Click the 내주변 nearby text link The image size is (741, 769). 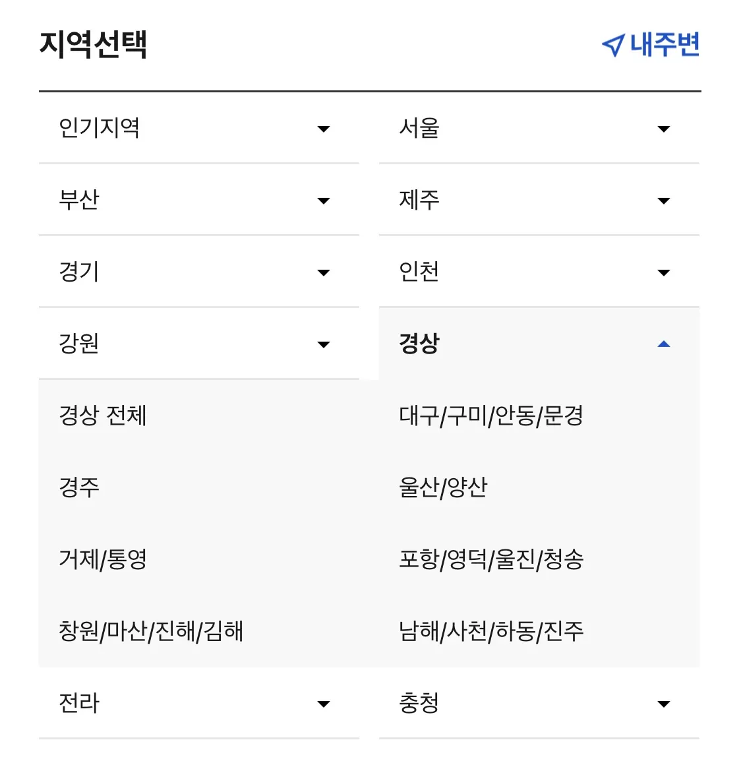(x=665, y=45)
